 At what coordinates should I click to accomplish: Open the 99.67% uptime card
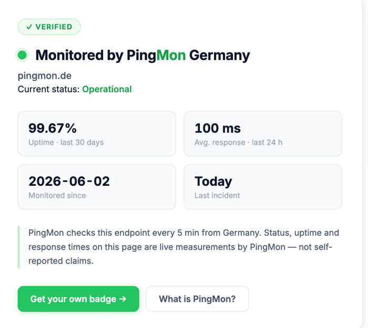[x=97, y=134]
